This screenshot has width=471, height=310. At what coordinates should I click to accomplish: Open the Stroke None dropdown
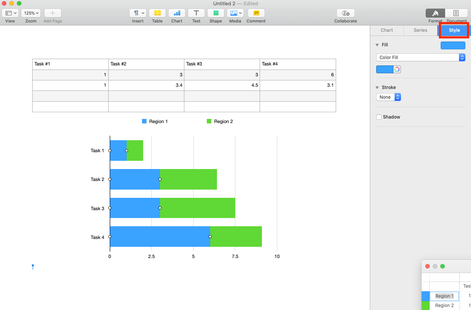(x=389, y=97)
